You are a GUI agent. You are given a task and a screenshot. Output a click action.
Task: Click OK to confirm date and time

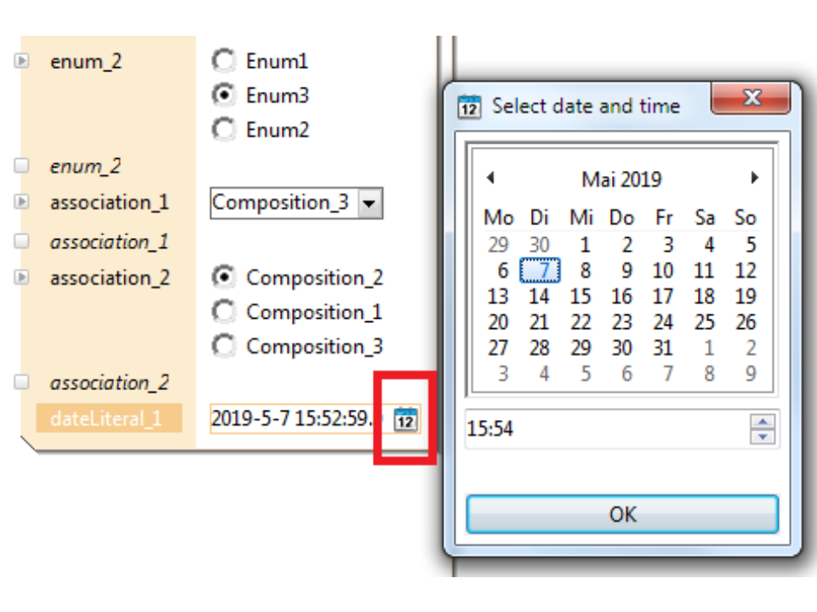(x=622, y=514)
